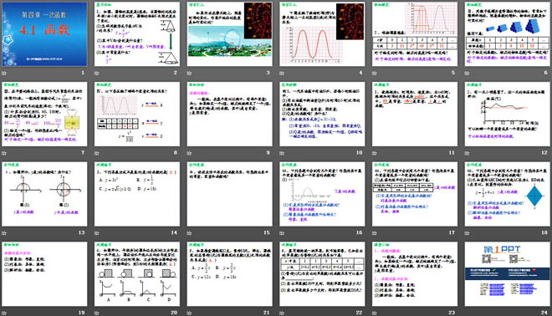Select slide 18 with blue rhombus
552x316 pixels.
[508, 194]
